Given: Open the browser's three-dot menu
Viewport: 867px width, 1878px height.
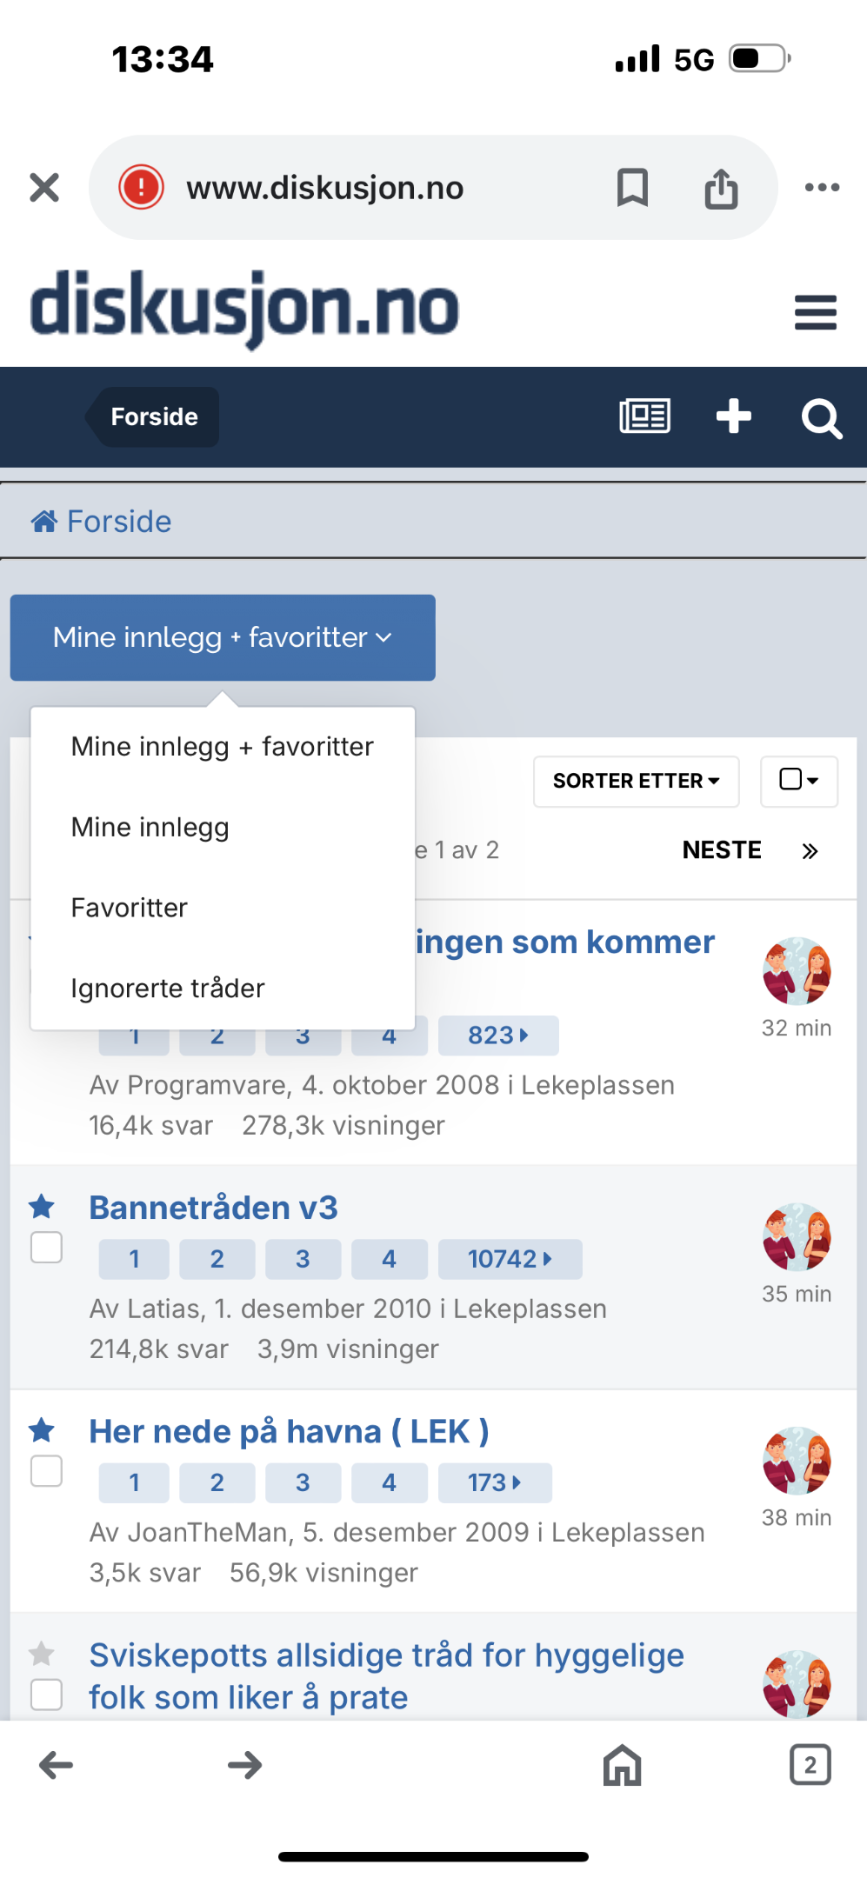Looking at the screenshot, I should (x=822, y=187).
